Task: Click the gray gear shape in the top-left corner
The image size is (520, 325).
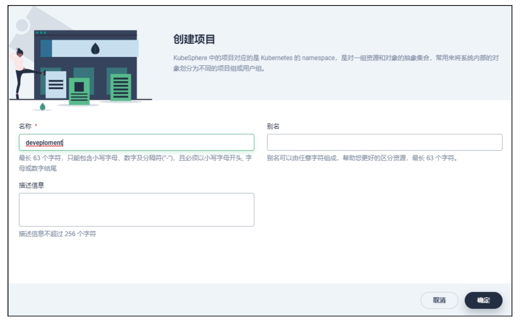Action: click(21, 24)
